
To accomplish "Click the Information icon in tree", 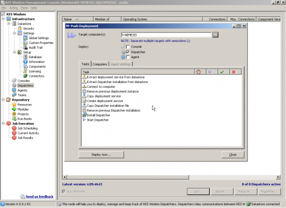I will pyautogui.click(x=26, y=62).
